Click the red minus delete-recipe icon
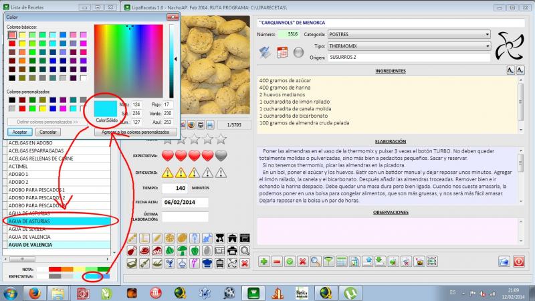The image size is (535, 301). pyautogui.click(x=277, y=262)
